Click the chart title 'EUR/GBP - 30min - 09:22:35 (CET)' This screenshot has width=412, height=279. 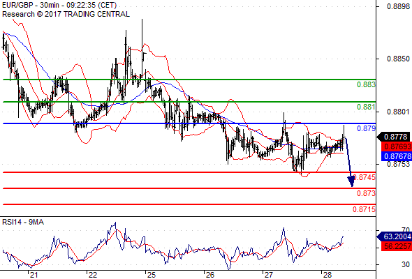[x=59, y=5]
